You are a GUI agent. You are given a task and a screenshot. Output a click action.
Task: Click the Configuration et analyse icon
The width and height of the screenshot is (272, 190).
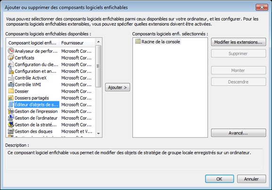pyautogui.click(x=11, y=71)
